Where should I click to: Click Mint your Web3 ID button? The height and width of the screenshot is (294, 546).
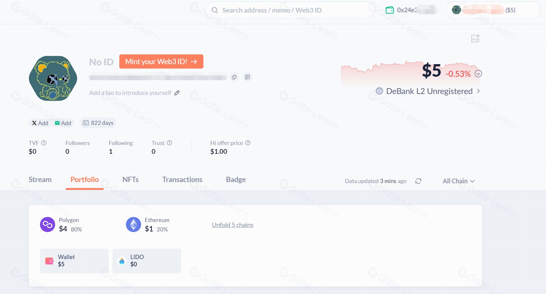[161, 61]
